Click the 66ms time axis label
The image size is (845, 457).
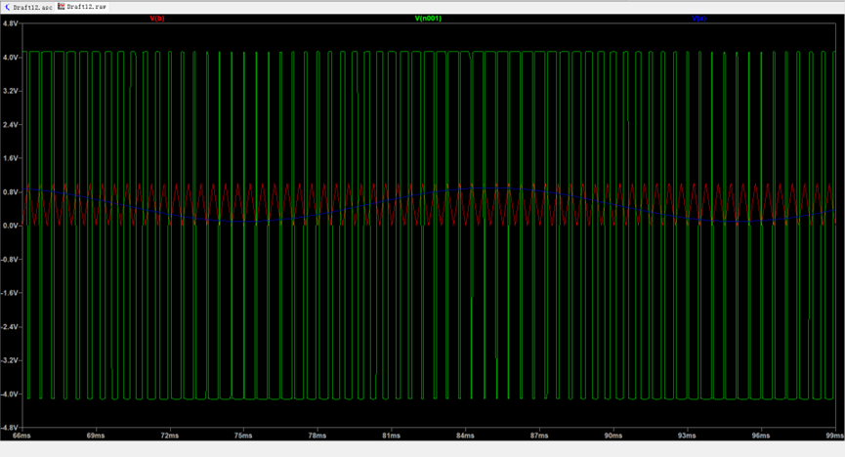(x=21, y=436)
